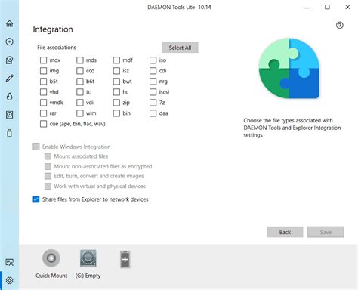Image resolution: width=358 pixels, height=290 pixels.
Task: Tick the bwt checkbox
Action: 116,82
